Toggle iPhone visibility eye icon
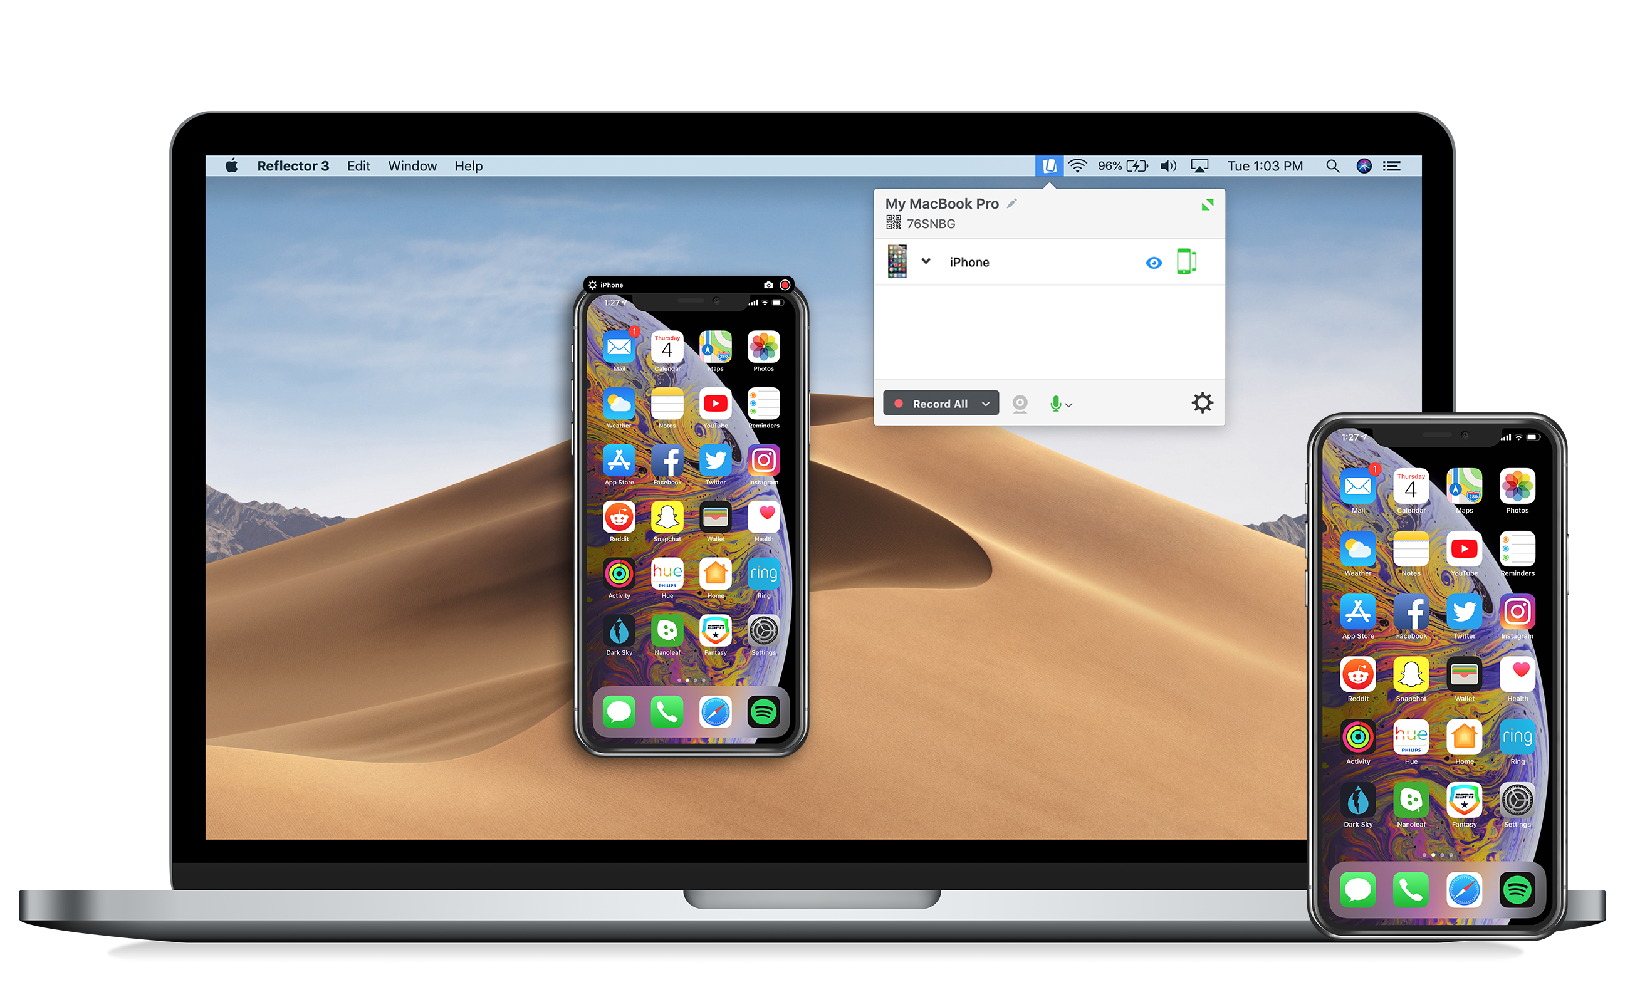1635x992 pixels. click(x=1154, y=263)
